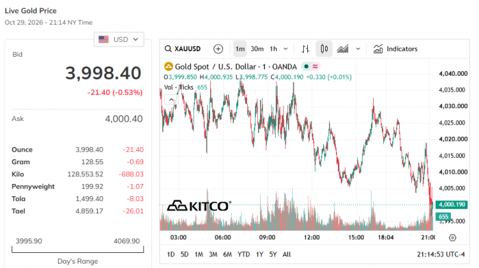Viewport: 479px width, 268px height.
Task: Open the XAUUSD symbol search
Action: tap(183, 49)
